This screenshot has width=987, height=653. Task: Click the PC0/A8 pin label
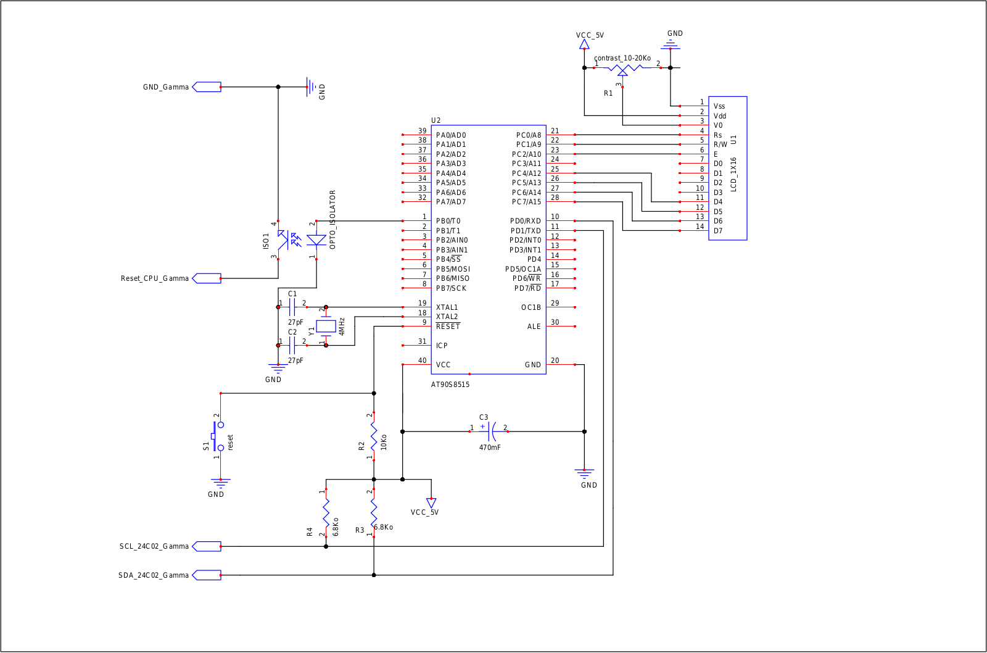coord(529,135)
